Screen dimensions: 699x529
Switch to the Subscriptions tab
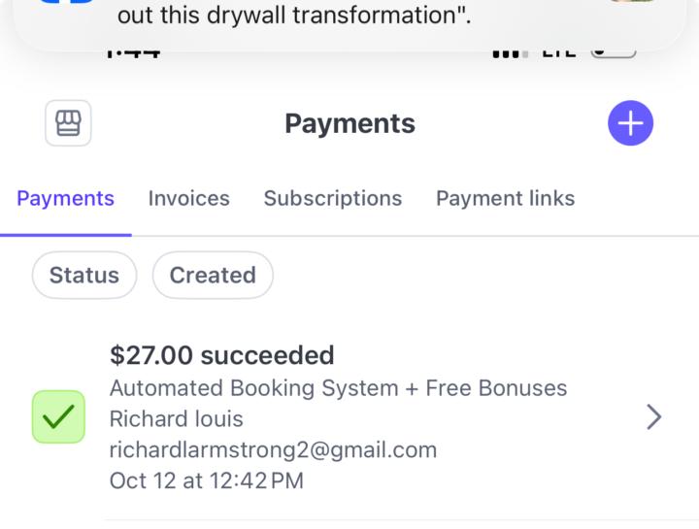[333, 198]
